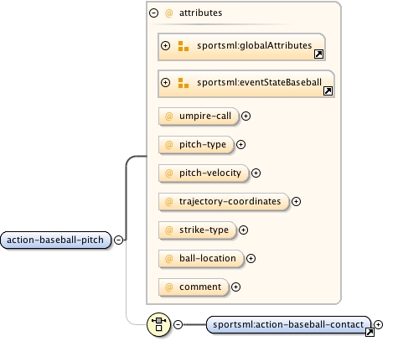The width and height of the screenshot is (398, 341).
Task: Click the @ icon on umpire-call
Action: 169,116
